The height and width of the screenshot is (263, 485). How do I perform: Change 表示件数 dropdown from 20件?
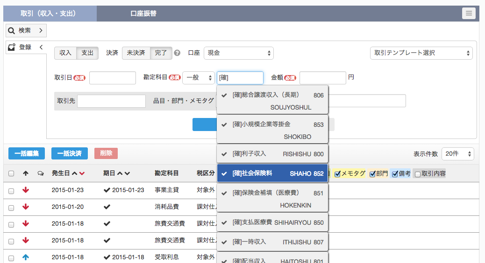[458, 154]
